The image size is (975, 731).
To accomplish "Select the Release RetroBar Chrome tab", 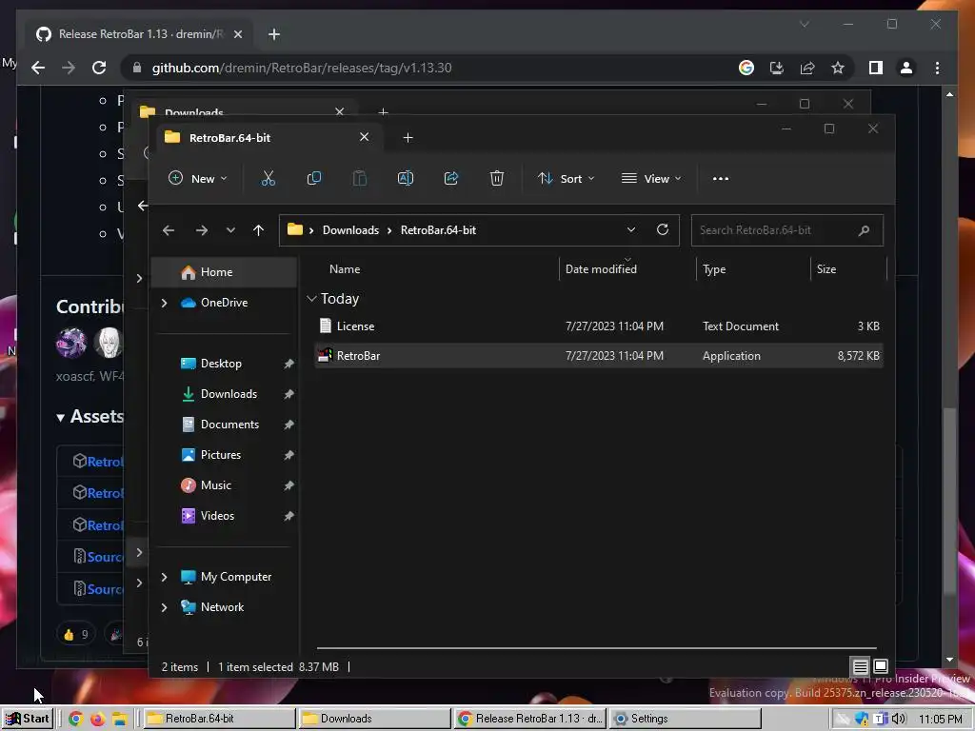I will [139, 34].
